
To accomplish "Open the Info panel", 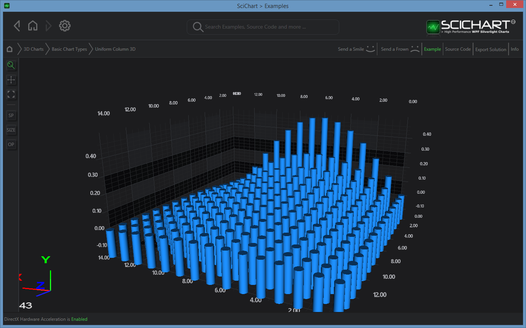I will [515, 49].
